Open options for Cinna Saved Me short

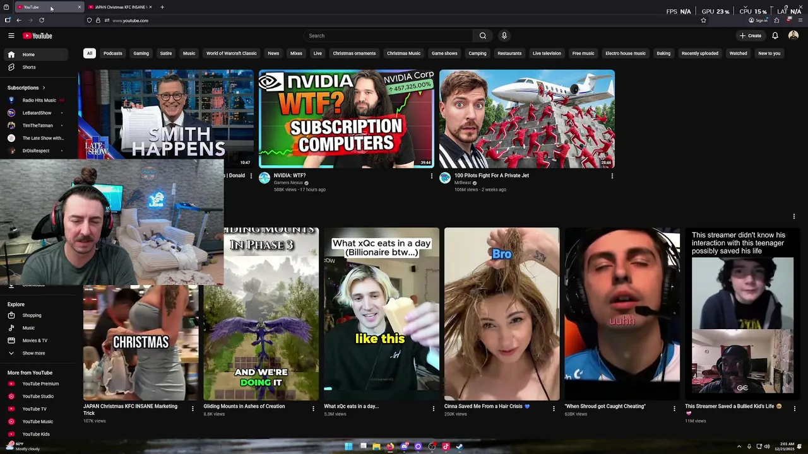[x=554, y=409]
